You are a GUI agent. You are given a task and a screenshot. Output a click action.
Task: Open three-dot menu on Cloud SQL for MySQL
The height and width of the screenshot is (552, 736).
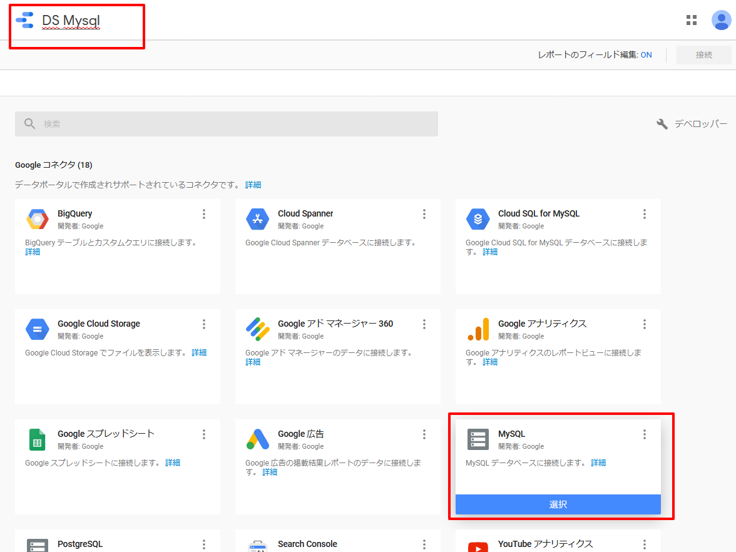click(x=645, y=214)
